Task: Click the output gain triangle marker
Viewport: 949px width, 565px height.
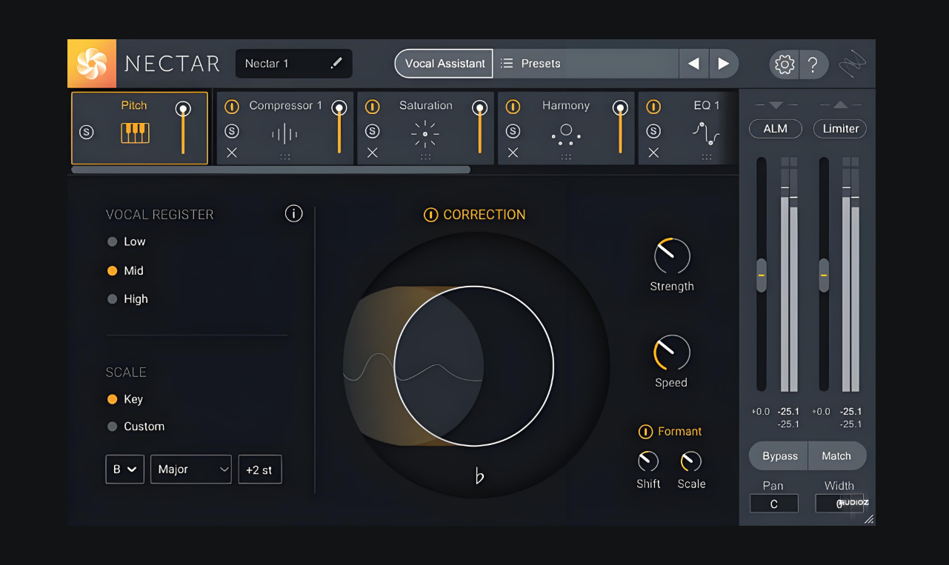Action: coord(840,105)
